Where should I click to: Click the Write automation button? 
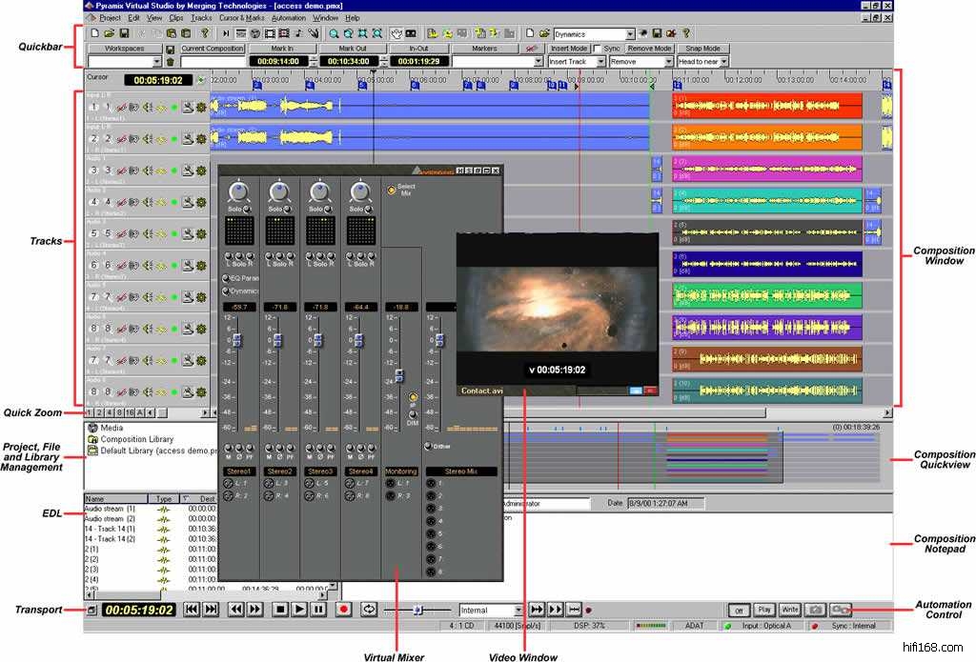pos(790,610)
